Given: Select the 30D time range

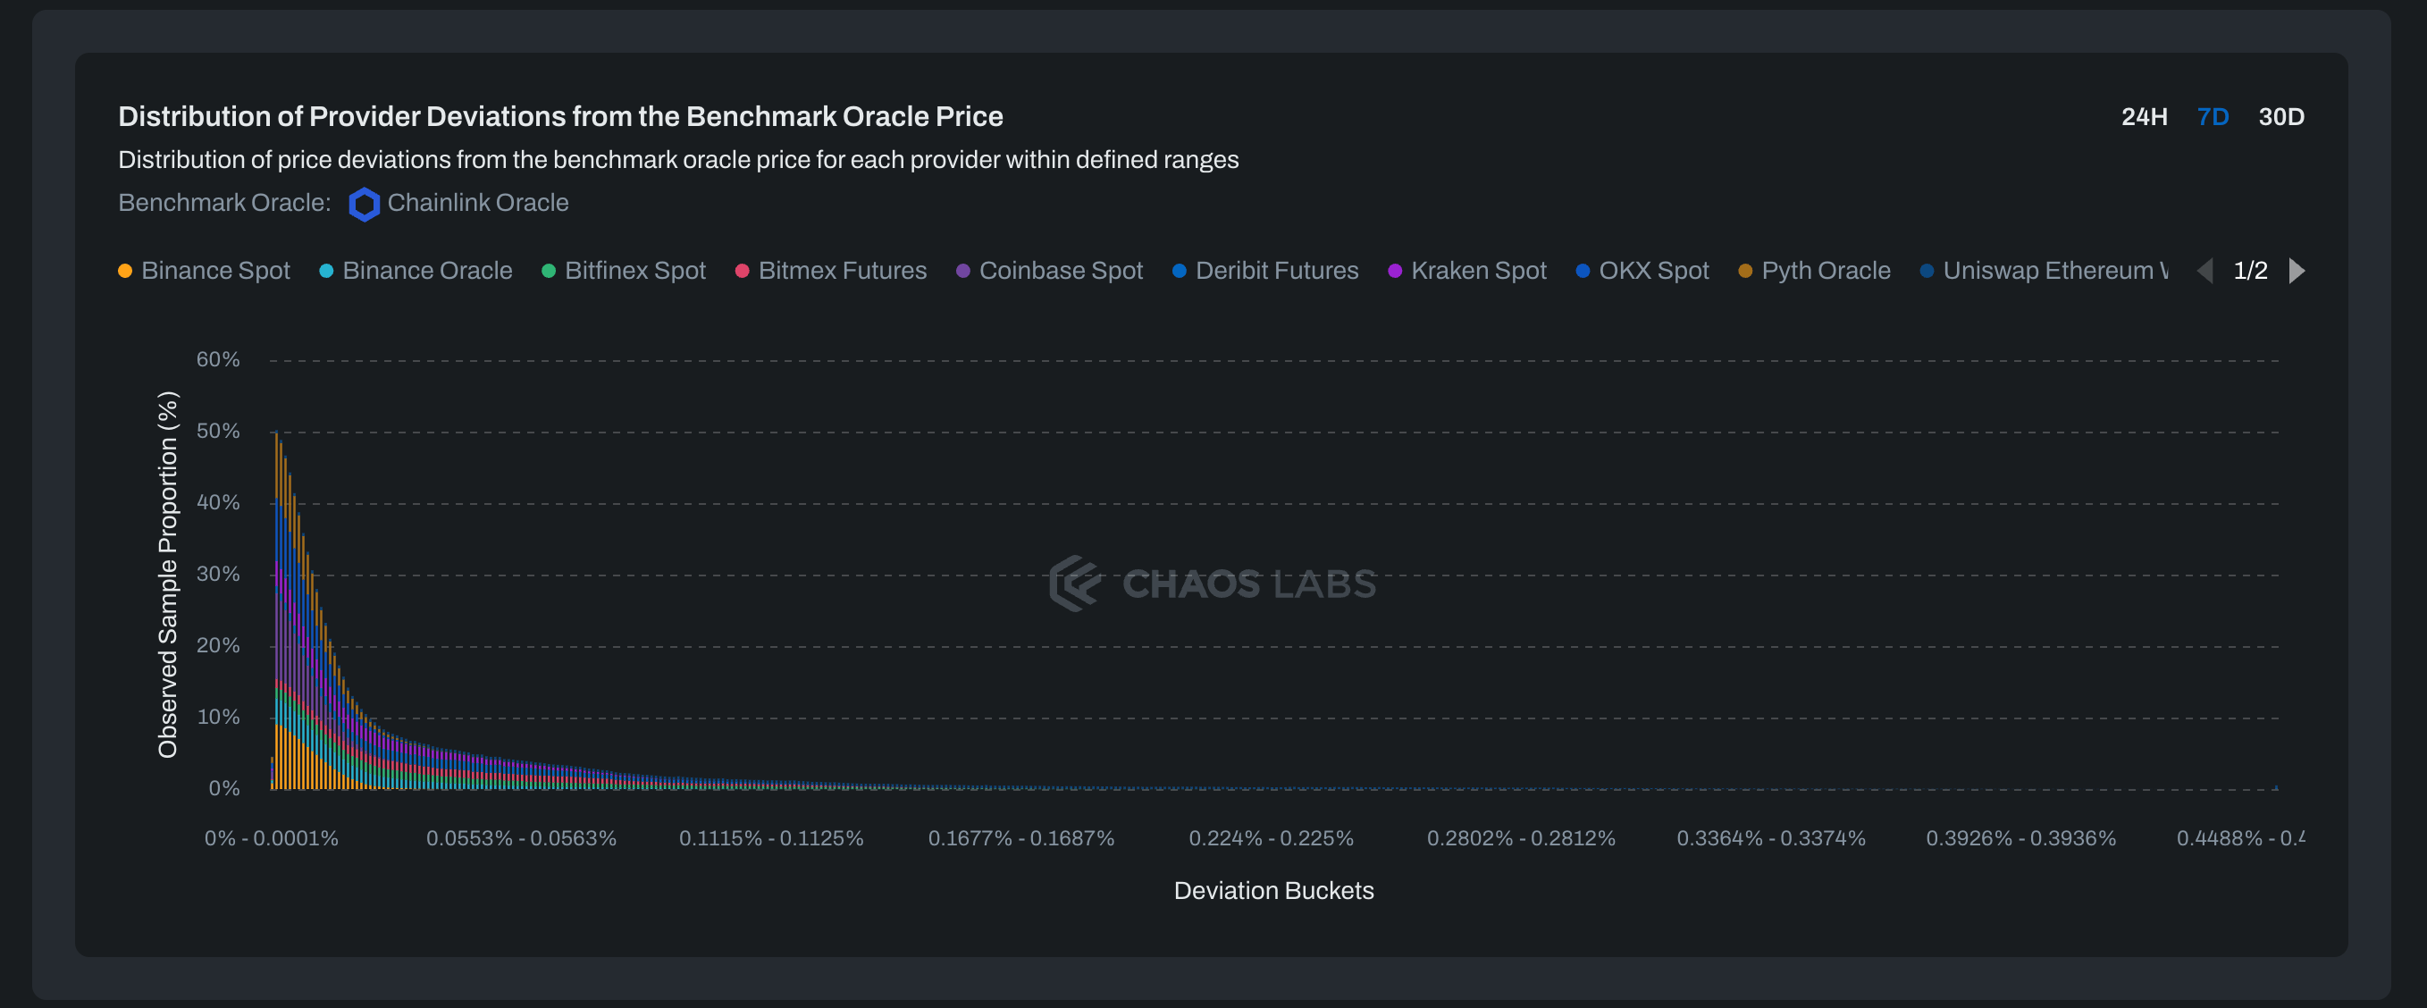Looking at the screenshot, I should [2280, 117].
